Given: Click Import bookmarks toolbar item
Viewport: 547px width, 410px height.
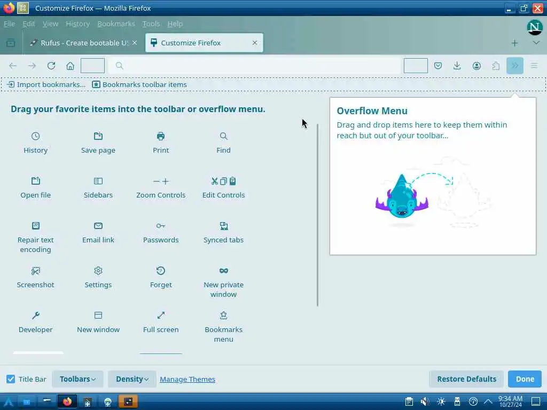Looking at the screenshot, I should [46, 84].
